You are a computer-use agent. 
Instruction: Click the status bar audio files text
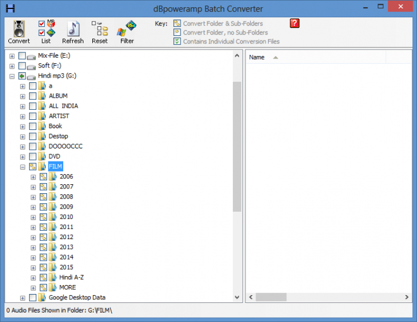click(60, 310)
